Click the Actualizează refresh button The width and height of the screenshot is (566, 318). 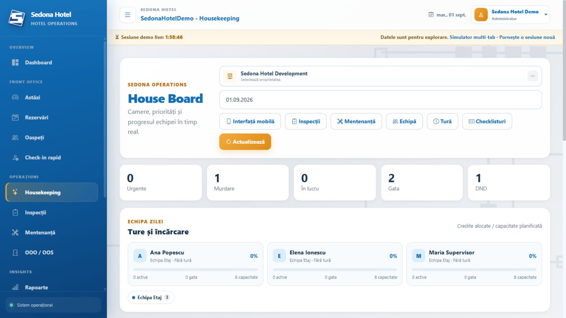(x=245, y=142)
